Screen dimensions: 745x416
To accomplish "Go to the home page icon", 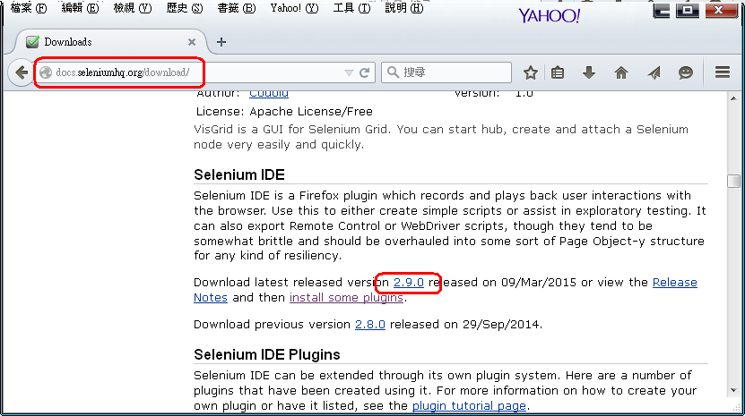I will [621, 72].
